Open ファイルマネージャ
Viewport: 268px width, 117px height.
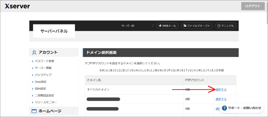197,26
